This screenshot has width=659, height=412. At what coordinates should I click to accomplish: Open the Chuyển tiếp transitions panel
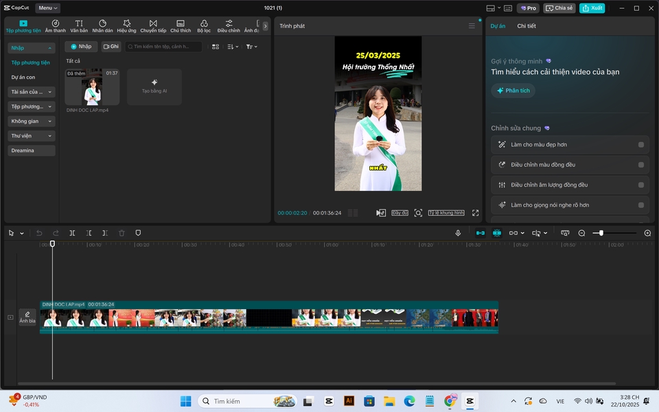point(153,26)
